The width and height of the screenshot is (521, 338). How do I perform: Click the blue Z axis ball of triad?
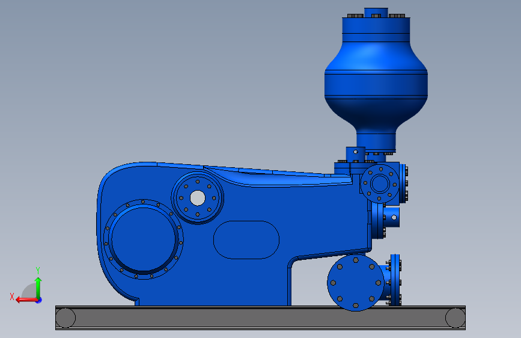point(39,300)
